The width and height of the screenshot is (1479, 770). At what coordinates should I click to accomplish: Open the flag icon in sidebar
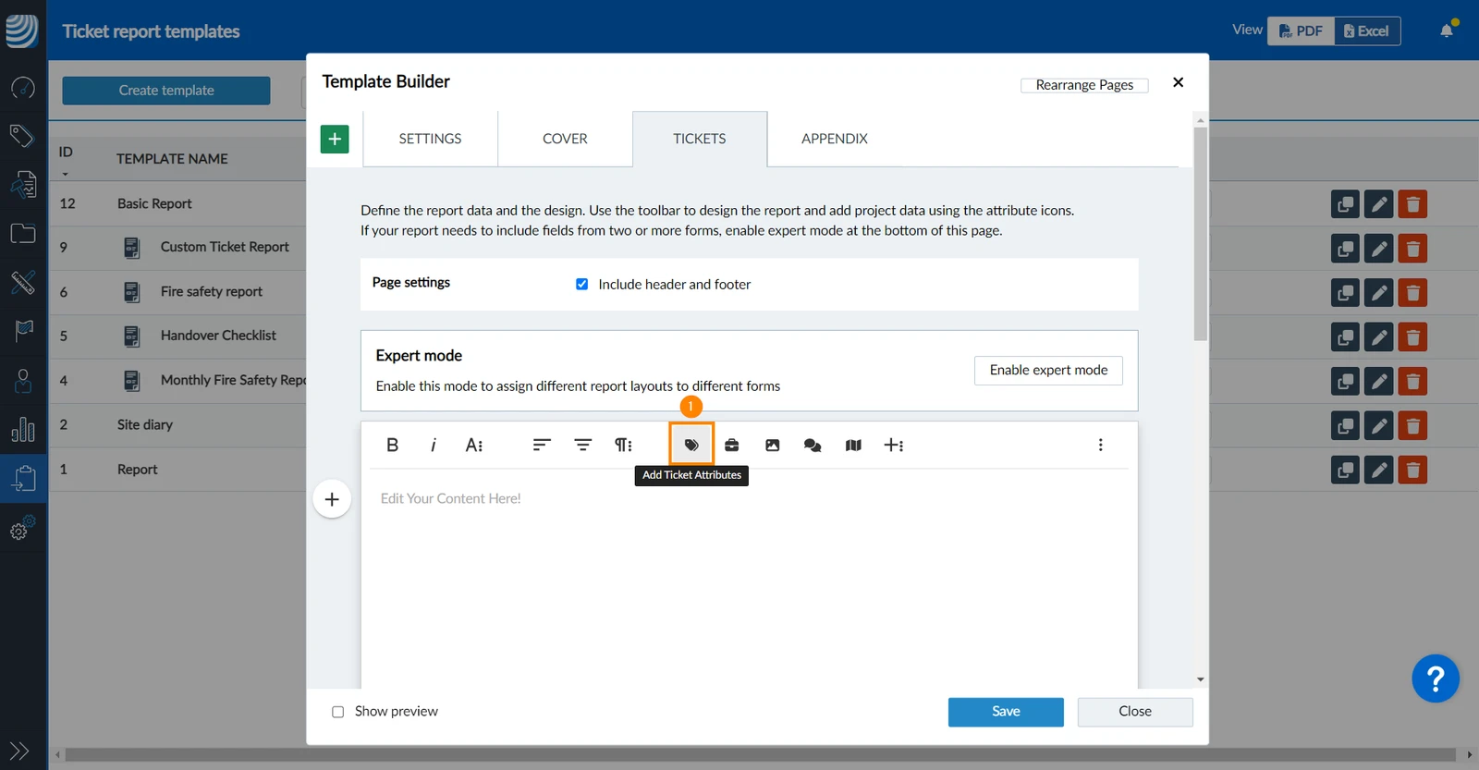point(23,330)
